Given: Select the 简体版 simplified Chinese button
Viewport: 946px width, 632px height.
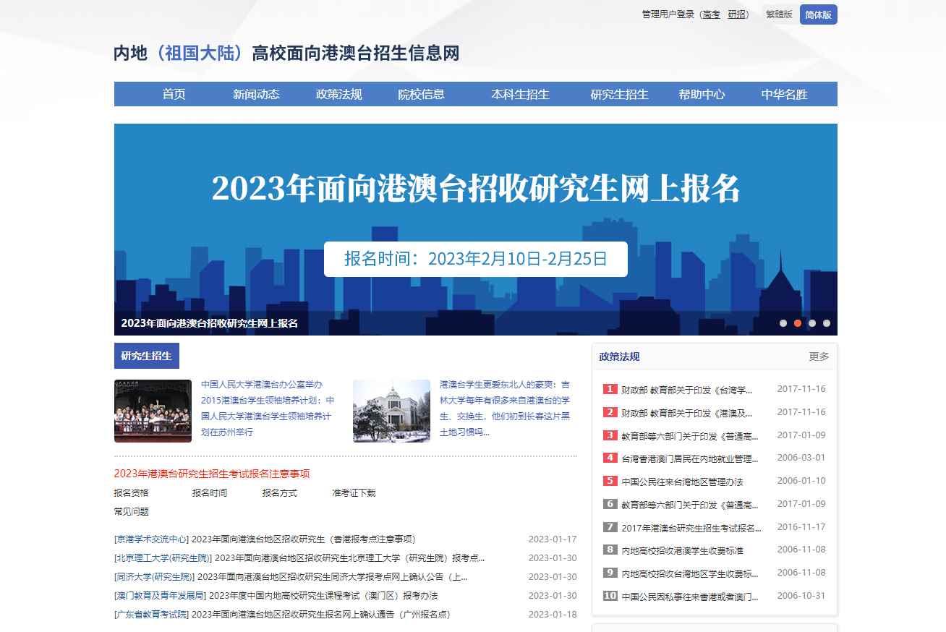Looking at the screenshot, I should click(x=818, y=14).
